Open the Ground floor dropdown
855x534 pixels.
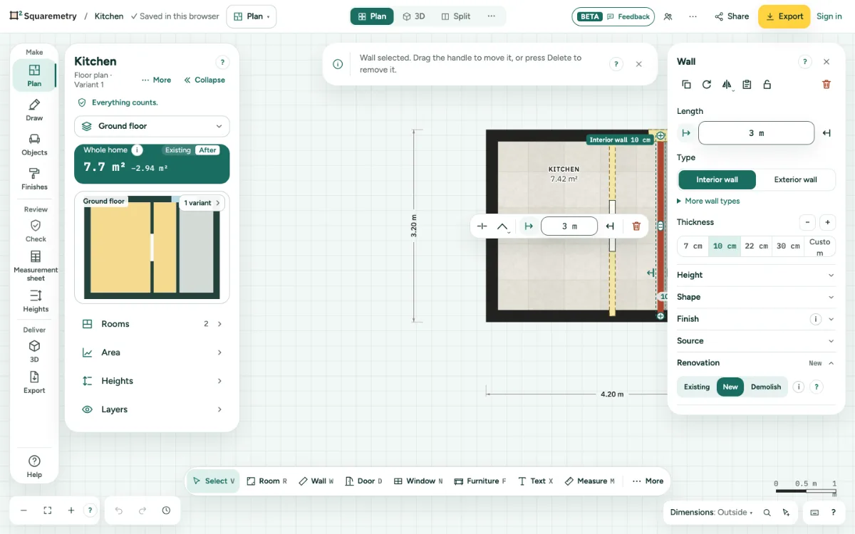[152, 126]
